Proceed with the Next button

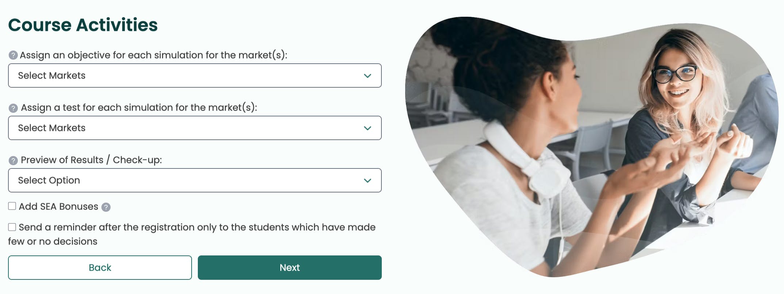[289, 267]
